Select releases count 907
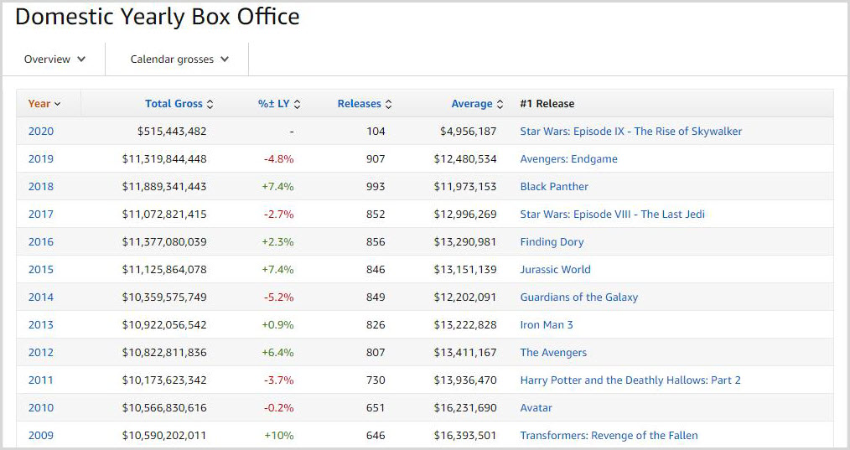The height and width of the screenshot is (450, 850). click(x=376, y=159)
